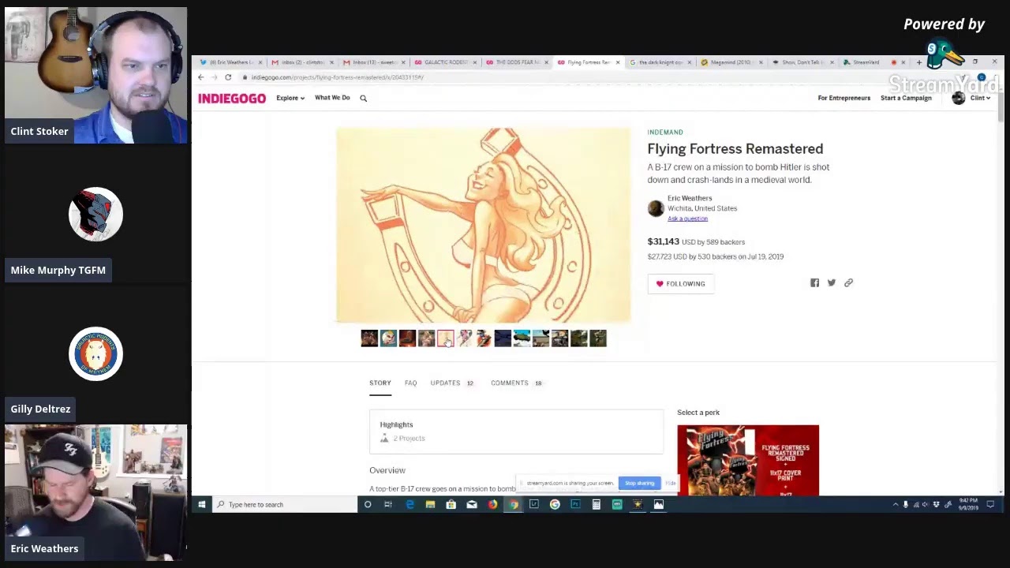Toggle the Following heart button

(x=680, y=284)
